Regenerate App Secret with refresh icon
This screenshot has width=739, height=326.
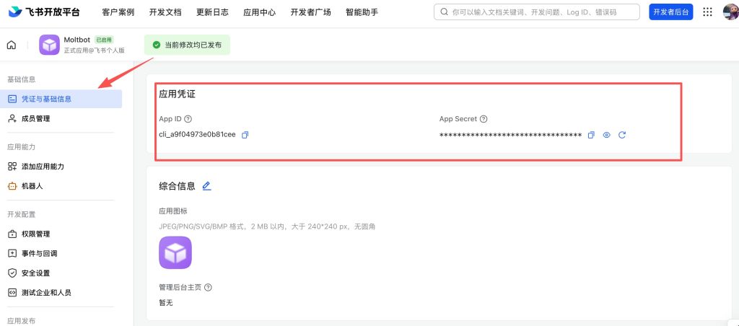[x=622, y=135]
